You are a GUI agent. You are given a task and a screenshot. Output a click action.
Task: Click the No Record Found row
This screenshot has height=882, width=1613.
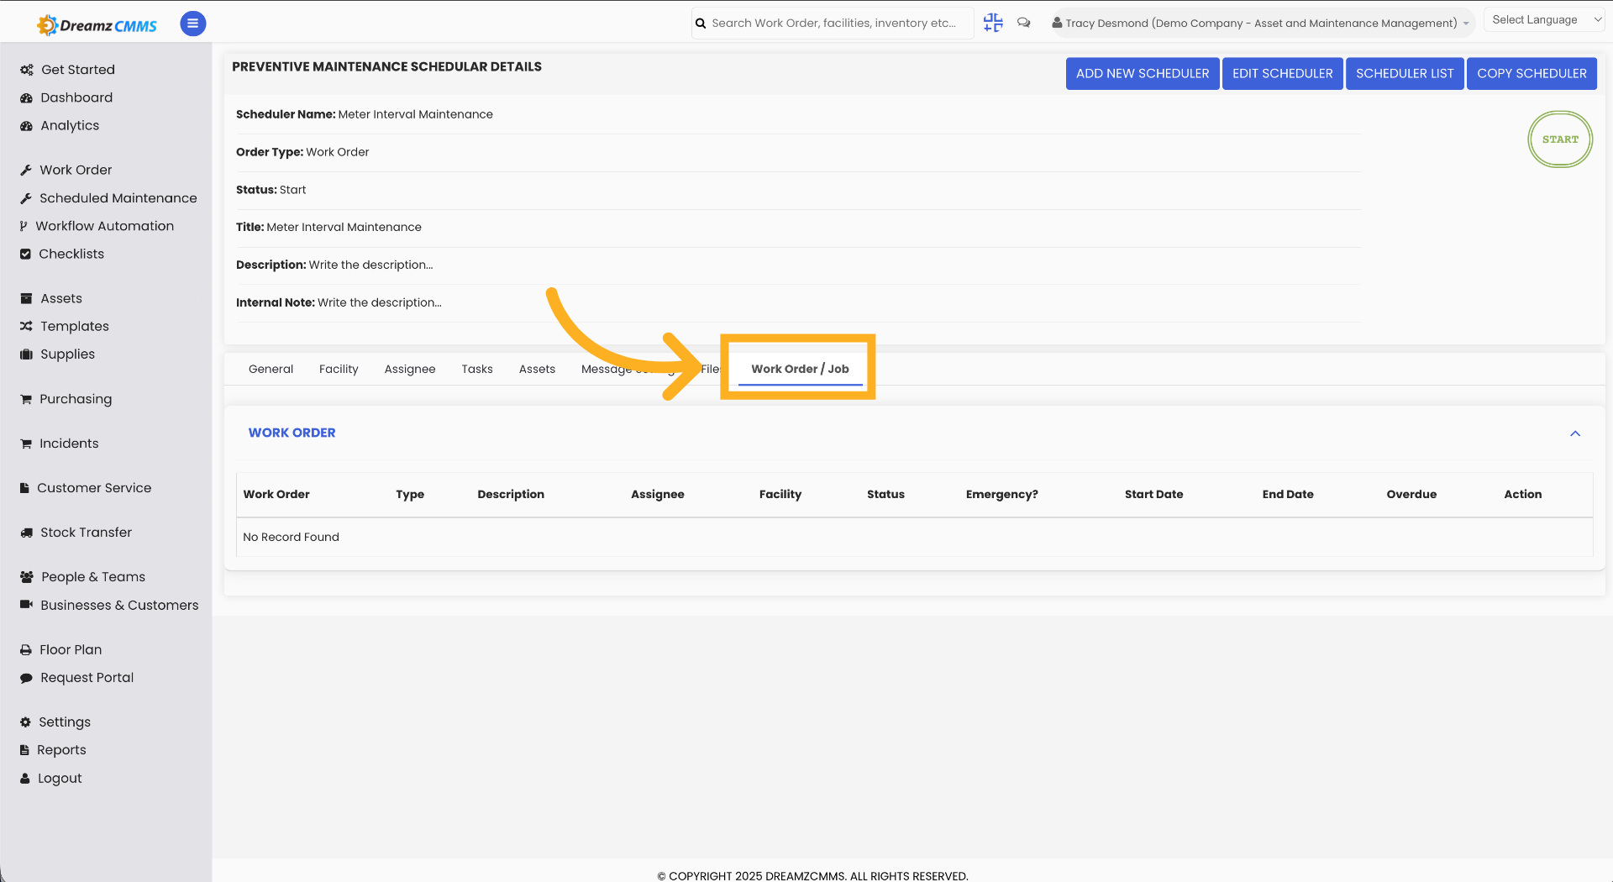(x=915, y=537)
